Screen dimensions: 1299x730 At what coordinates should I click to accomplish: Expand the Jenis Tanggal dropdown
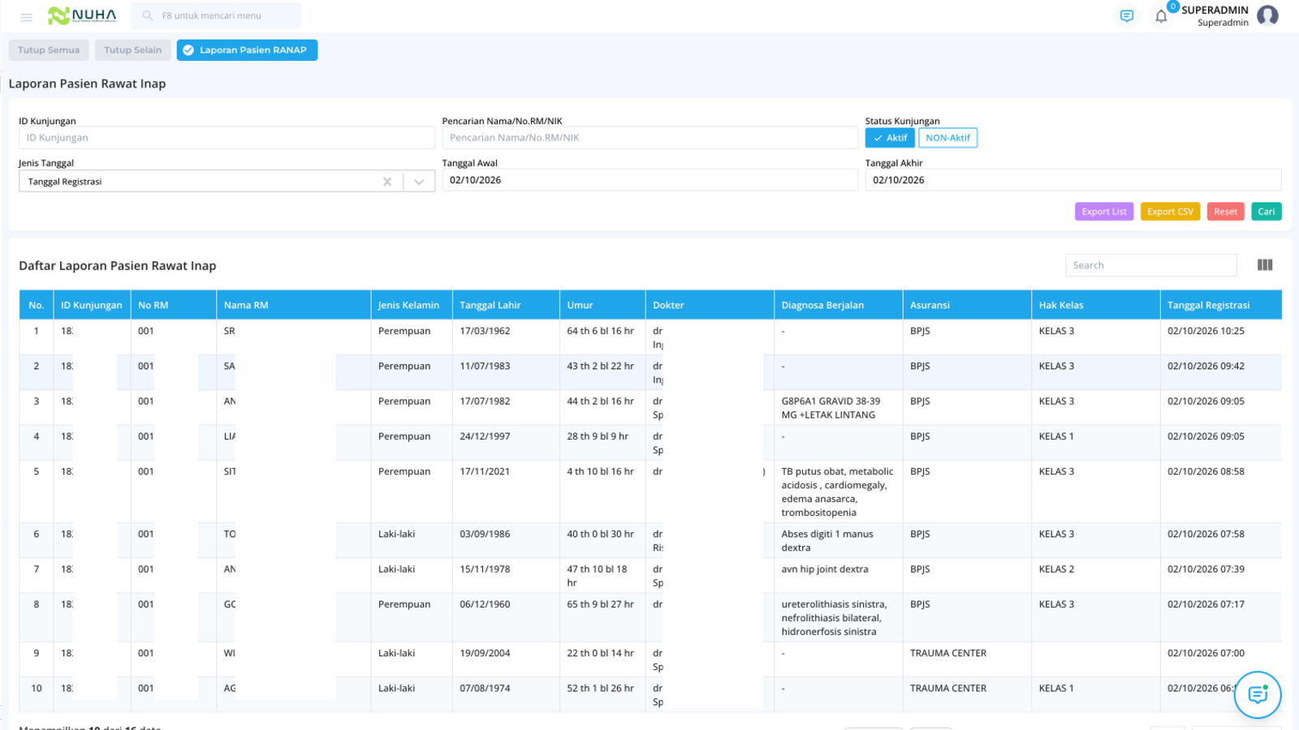pyautogui.click(x=419, y=182)
